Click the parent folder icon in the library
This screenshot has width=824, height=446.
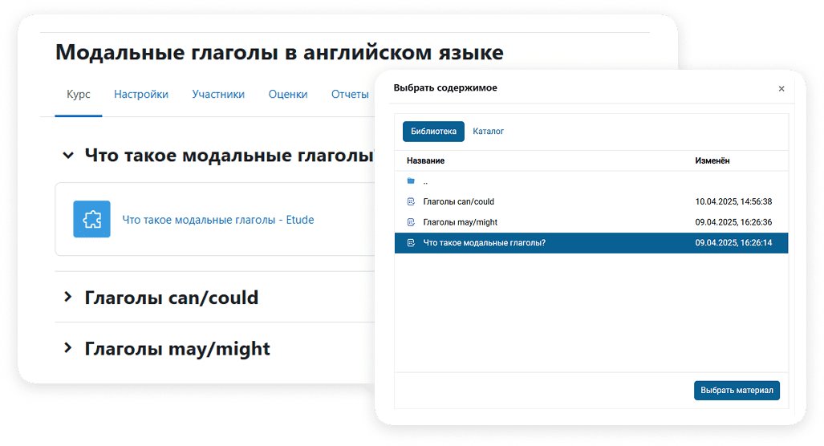[x=411, y=181]
